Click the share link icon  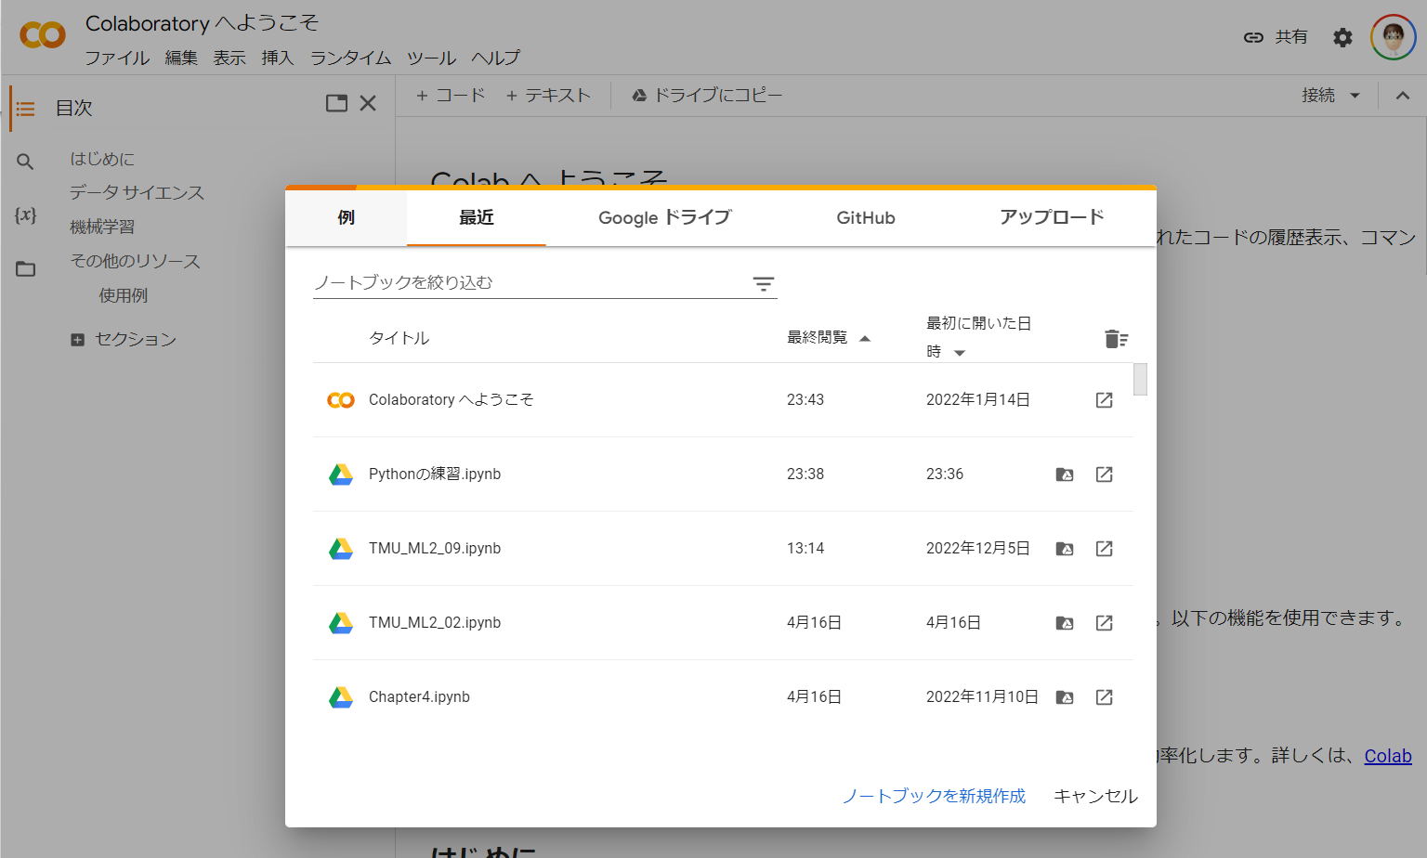click(1253, 37)
